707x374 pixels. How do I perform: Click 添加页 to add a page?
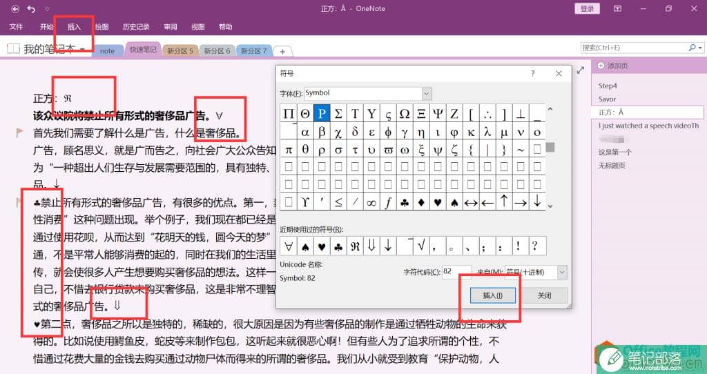tap(613, 66)
